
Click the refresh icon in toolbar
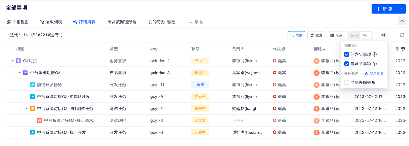(x=402, y=35)
